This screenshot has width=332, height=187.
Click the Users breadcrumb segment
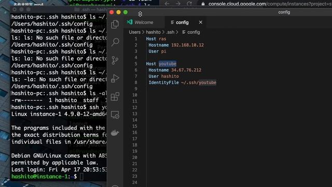[135, 32]
